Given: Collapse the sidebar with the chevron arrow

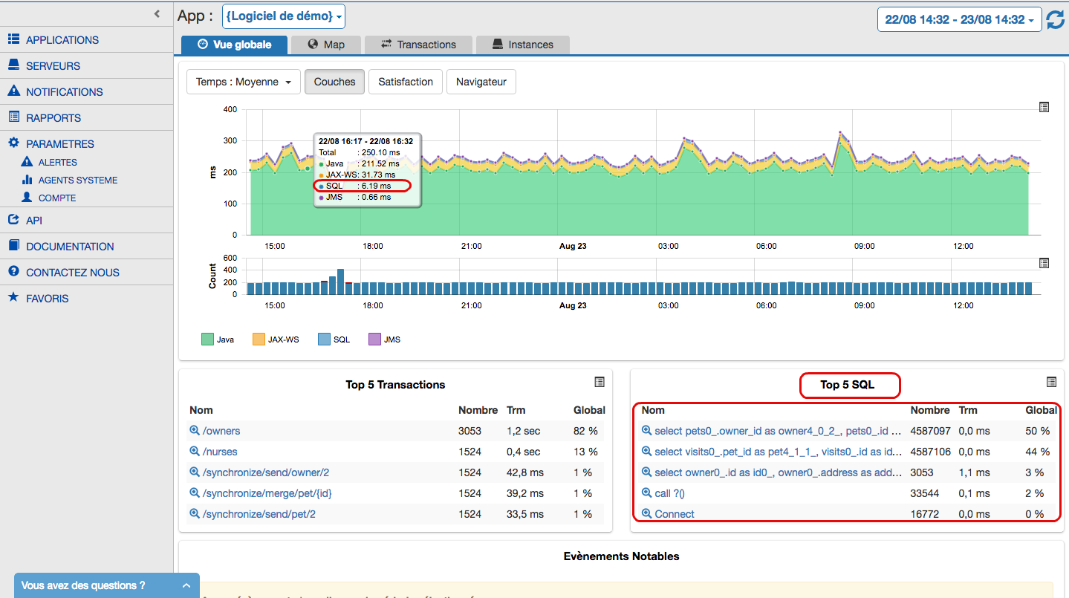Looking at the screenshot, I should (x=157, y=13).
